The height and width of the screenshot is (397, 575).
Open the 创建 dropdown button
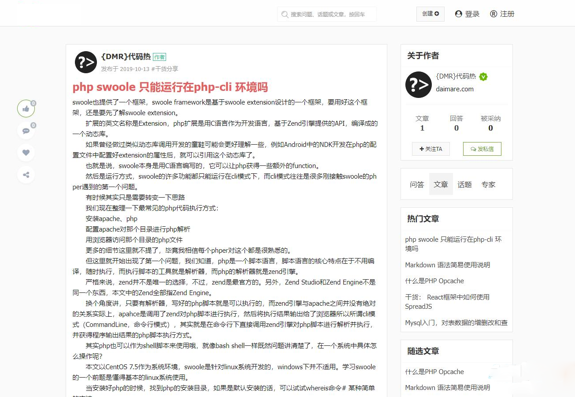click(x=430, y=14)
